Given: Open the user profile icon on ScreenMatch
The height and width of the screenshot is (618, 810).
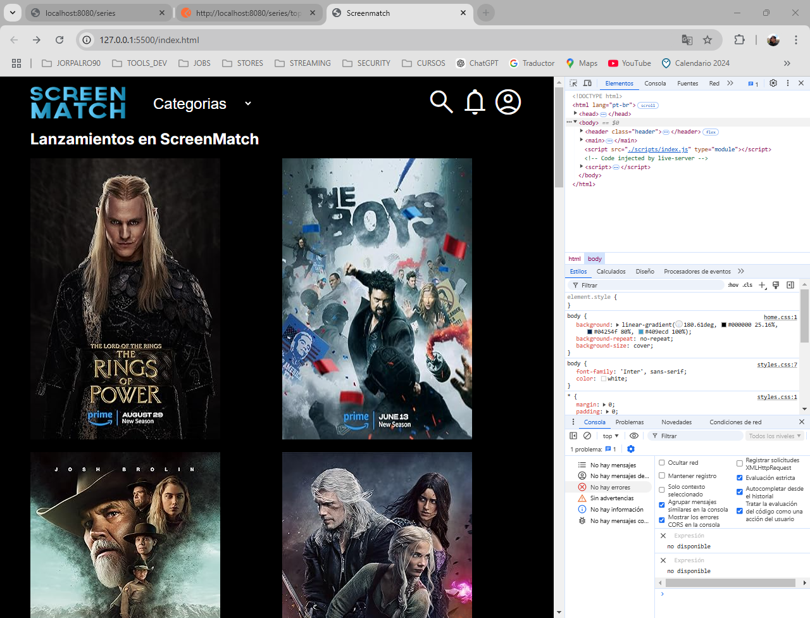Looking at the screenshot, I should (508, 101).
